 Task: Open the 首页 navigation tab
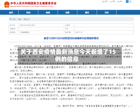coord(11,13)
